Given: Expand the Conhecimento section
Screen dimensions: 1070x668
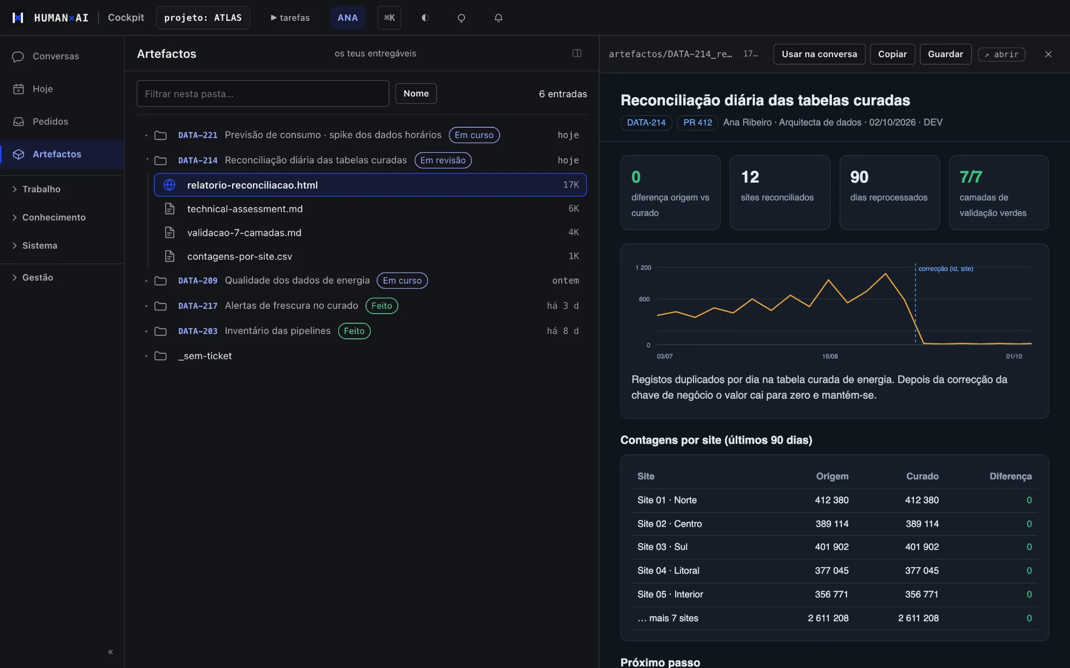Looking at the screenshot, I should click(62, 217).
